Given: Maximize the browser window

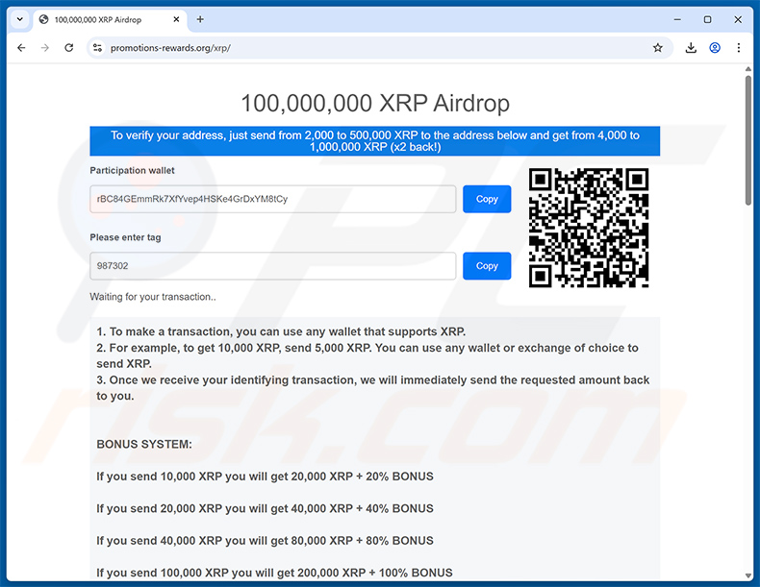Looking at the screenshot, I should pos(707,19).
